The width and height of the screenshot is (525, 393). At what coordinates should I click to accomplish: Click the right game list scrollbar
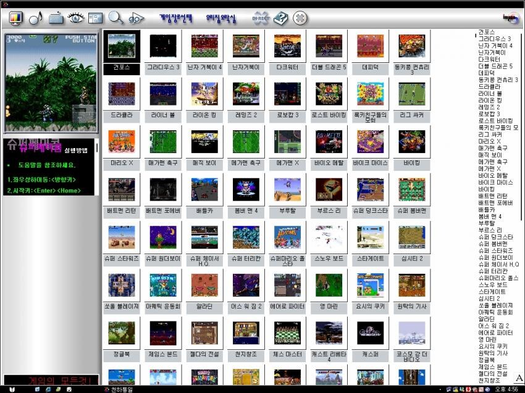point(521,127)
